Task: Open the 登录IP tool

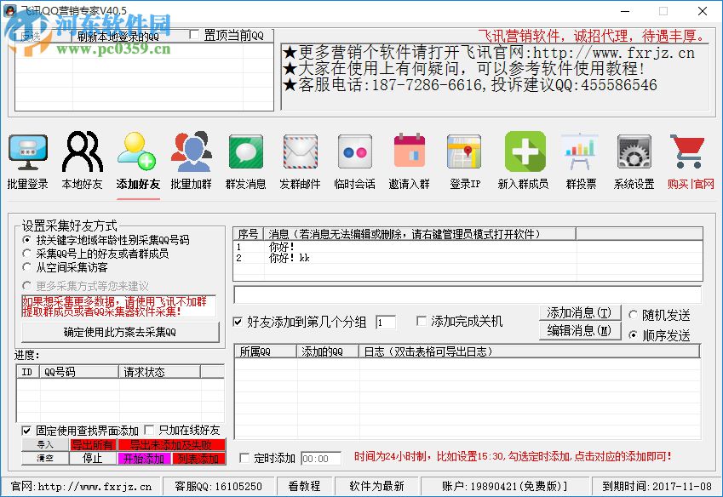Action: (464, 162)
